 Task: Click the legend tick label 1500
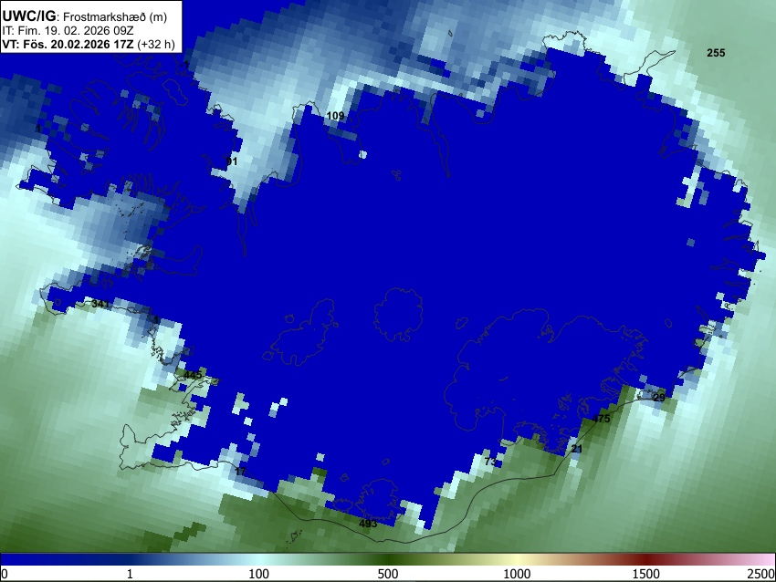(x=645, y=574)
